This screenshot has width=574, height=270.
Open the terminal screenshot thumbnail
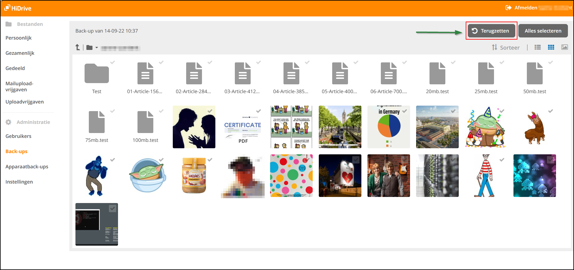point(97,224)
